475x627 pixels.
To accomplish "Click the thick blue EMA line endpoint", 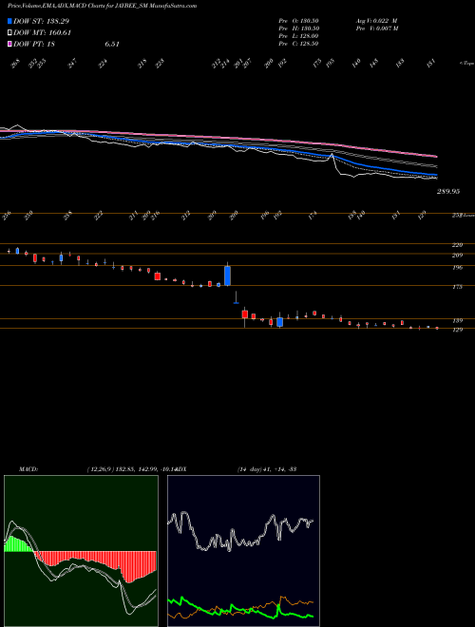I will [436, 175].
